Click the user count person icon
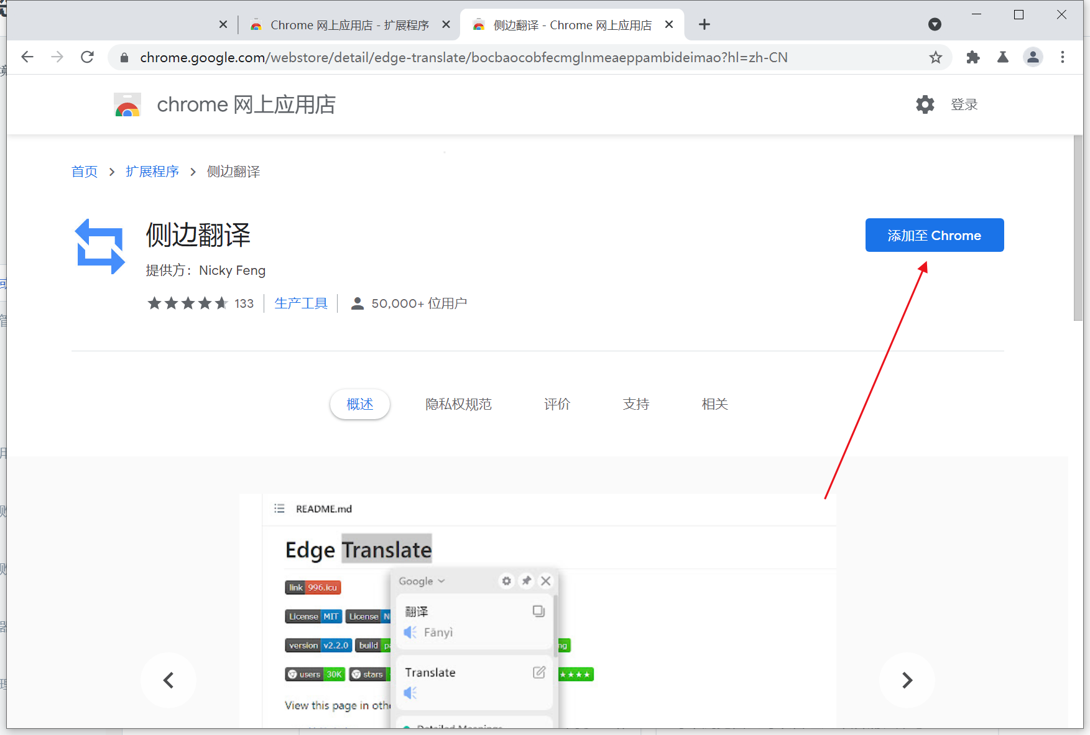1090x735 pixels. coord(358,303)
